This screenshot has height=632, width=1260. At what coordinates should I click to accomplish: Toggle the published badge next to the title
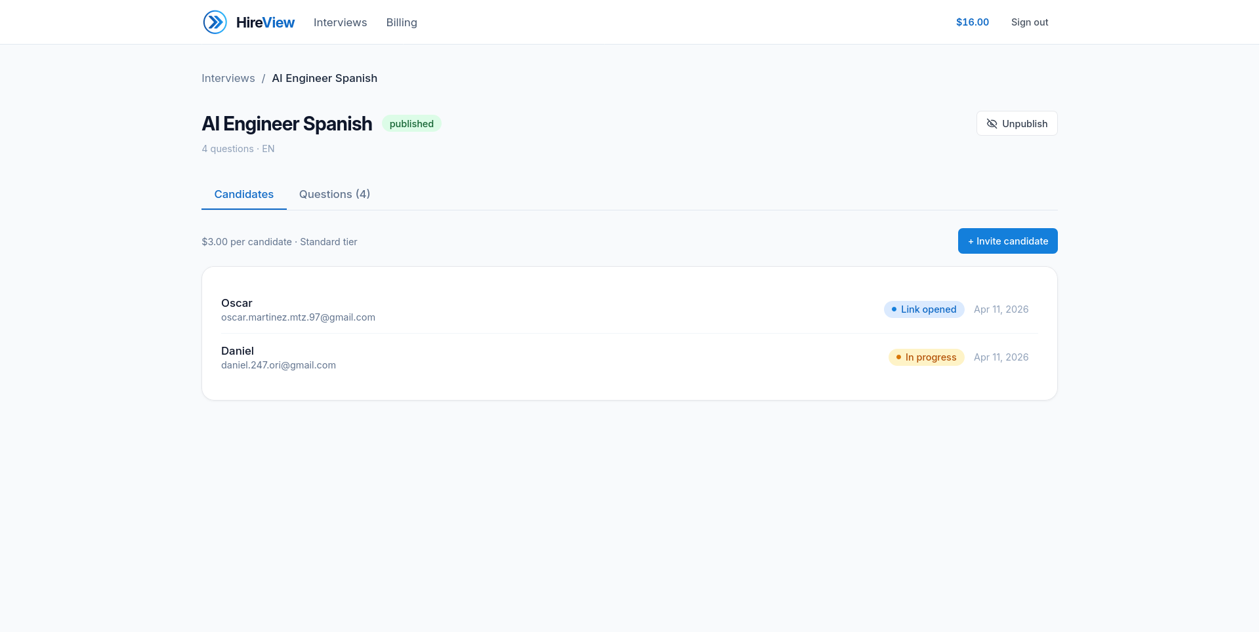pyautogui.click(x=411, y=123)
